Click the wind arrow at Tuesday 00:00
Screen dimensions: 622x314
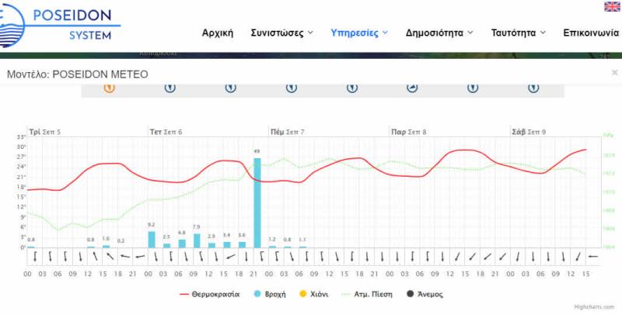point(31,257)
